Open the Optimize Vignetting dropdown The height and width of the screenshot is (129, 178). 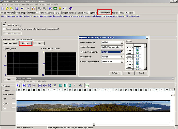pyautogui.click(x=122, y=42)
